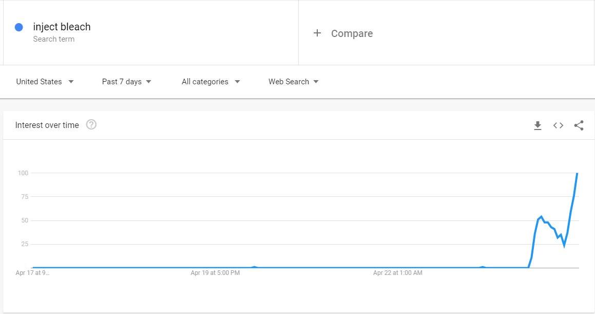The height and width of the screenshot is (314, 595).
Task: Click the Interest over time heading
Action: click(47, 125)
